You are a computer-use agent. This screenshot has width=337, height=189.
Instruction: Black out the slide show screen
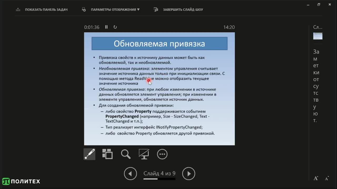tap(144, 154)
